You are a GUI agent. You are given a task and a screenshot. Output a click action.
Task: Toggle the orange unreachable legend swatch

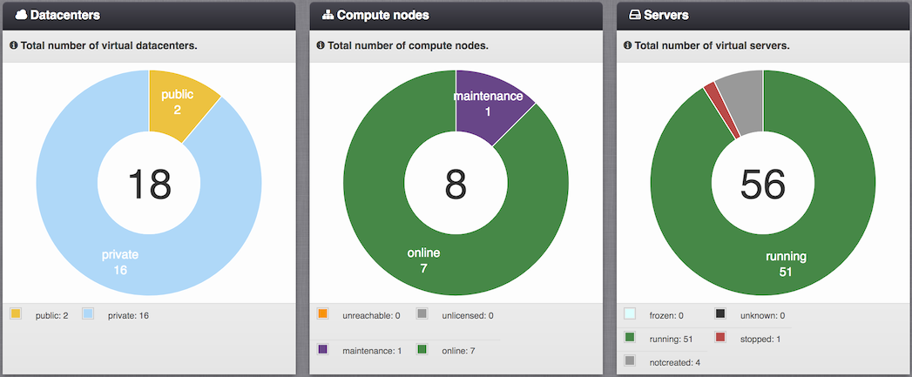click(322, 314)
